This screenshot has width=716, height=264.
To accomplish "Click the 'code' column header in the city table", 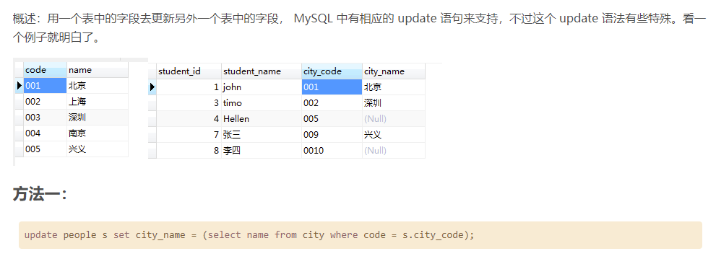I will [x=46, y=70].
